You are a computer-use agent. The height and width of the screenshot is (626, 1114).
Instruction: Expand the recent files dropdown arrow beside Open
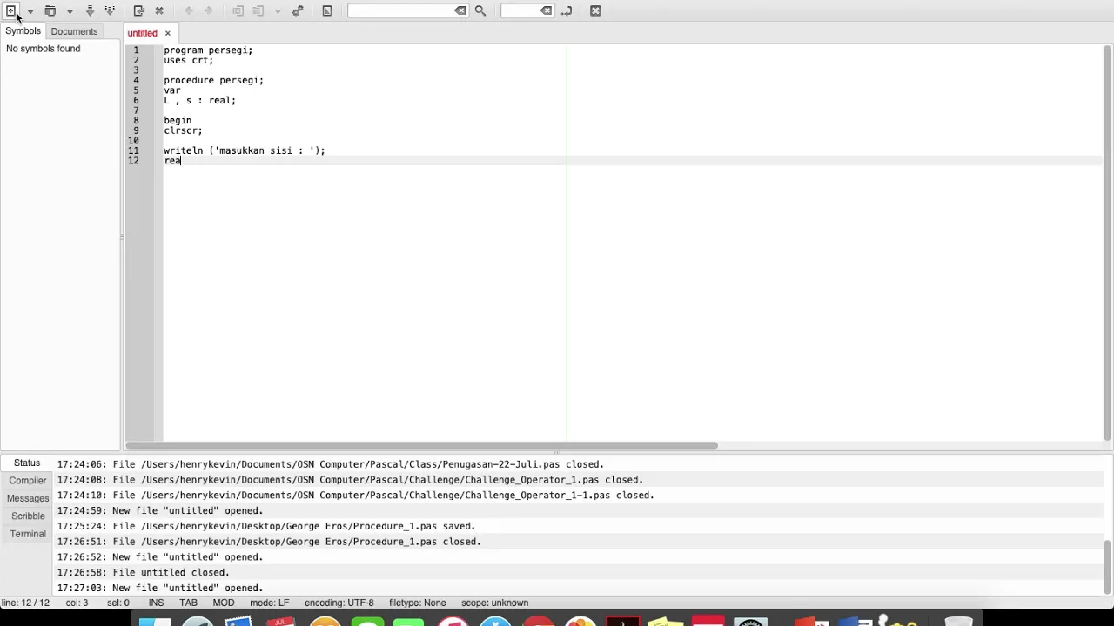point(70,11)
